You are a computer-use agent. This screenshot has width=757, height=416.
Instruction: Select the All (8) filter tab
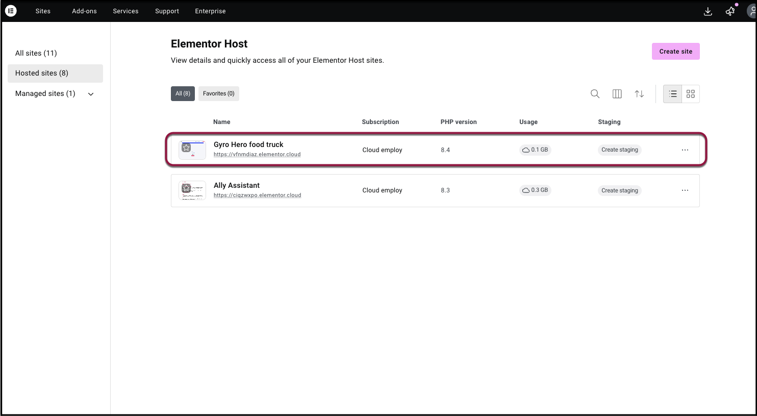click(183, 93)
